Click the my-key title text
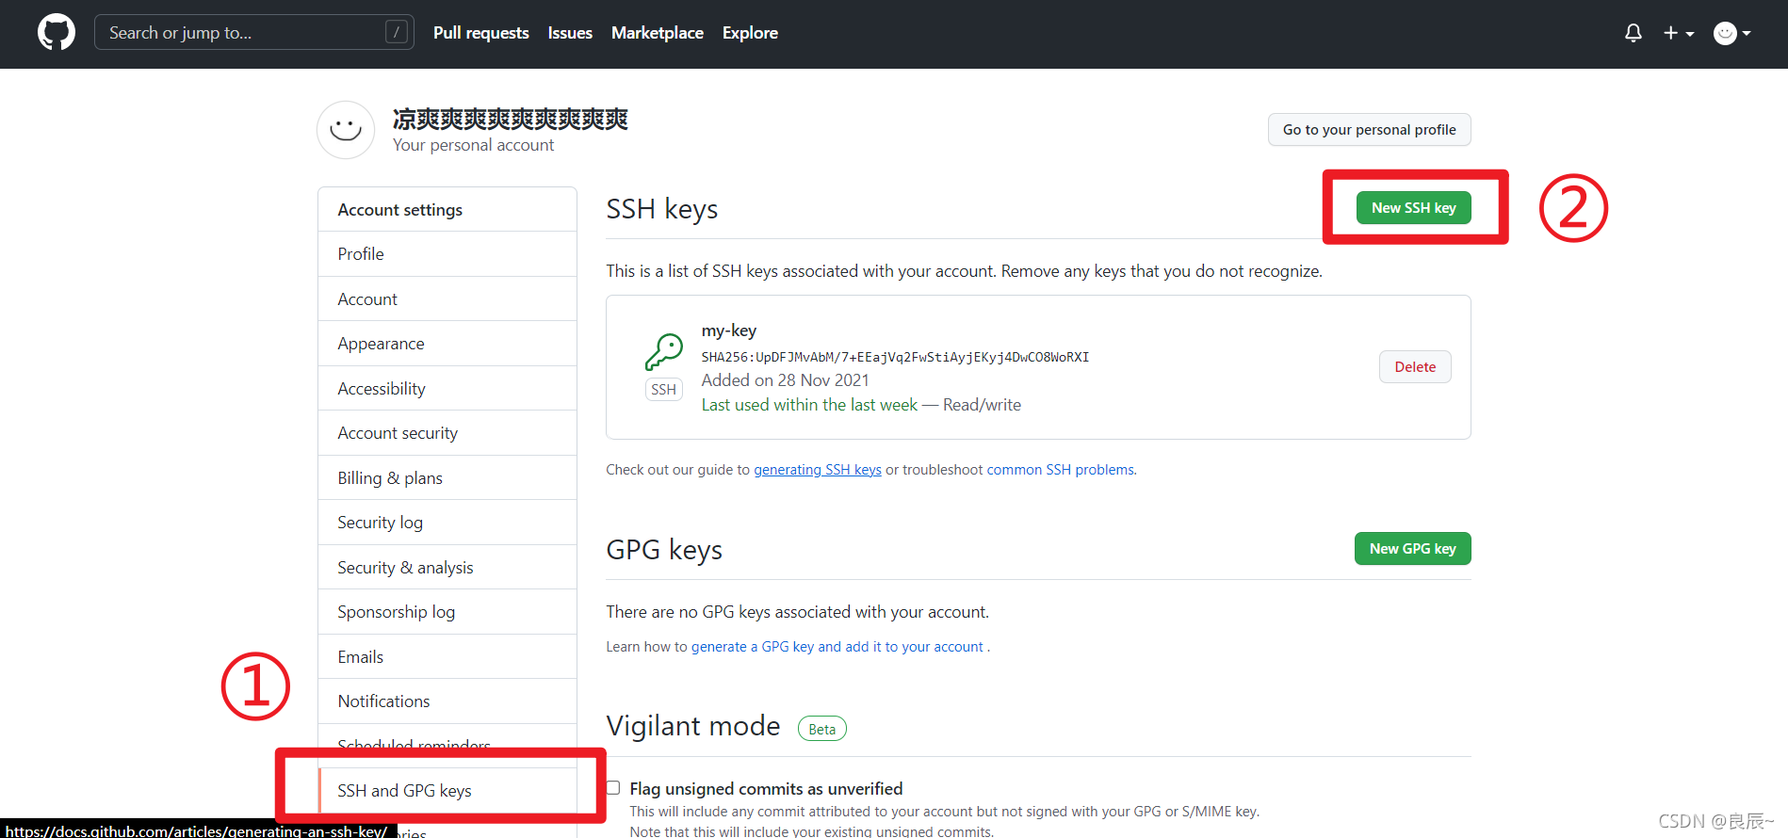 729,330
